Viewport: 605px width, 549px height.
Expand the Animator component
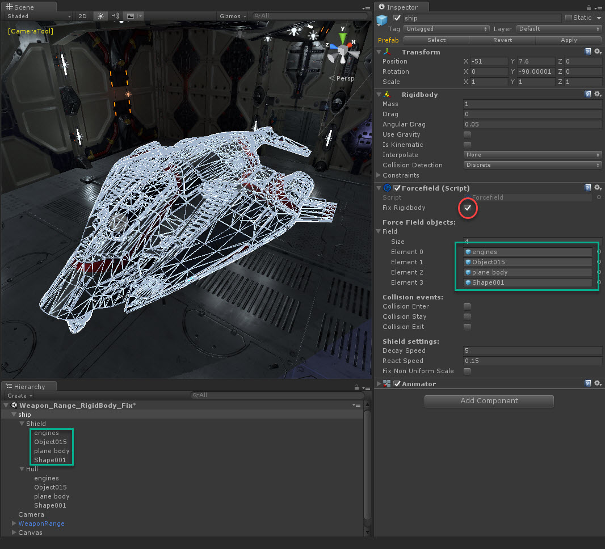[379, 383]
